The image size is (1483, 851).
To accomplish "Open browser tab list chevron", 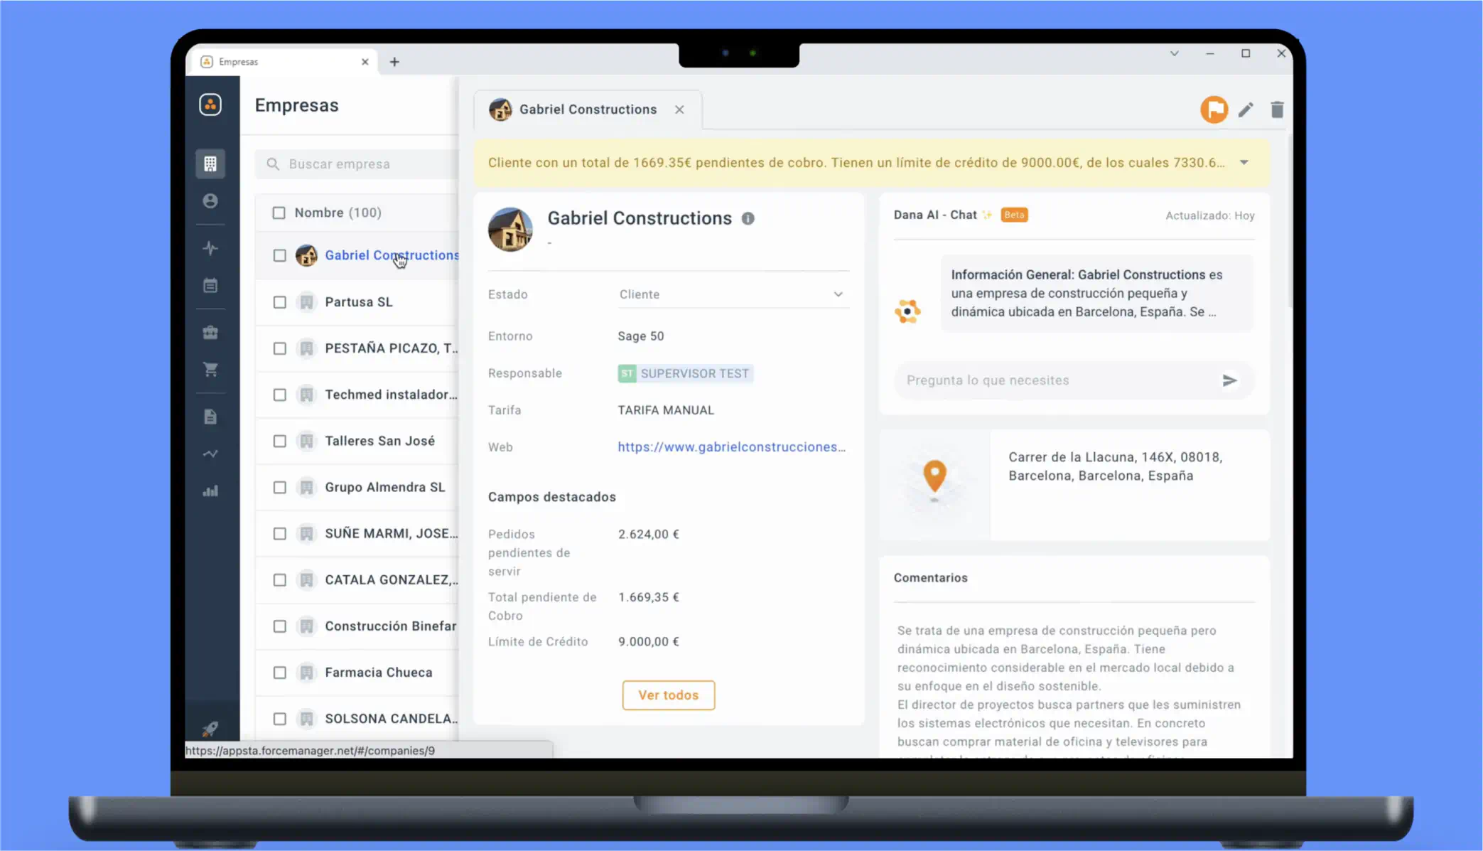I will tap(1175, 53).
